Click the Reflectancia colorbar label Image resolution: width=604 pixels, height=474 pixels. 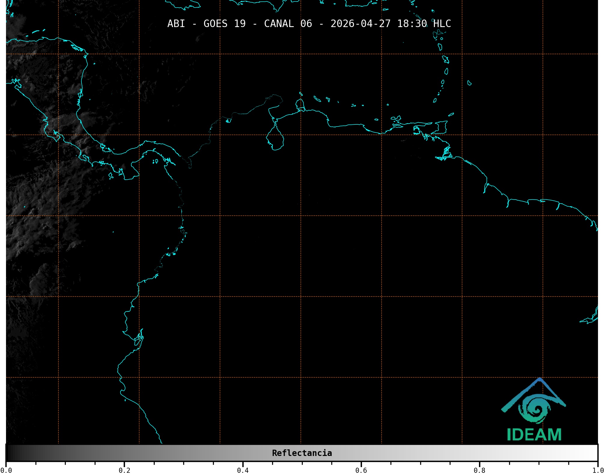coord(302,453)
